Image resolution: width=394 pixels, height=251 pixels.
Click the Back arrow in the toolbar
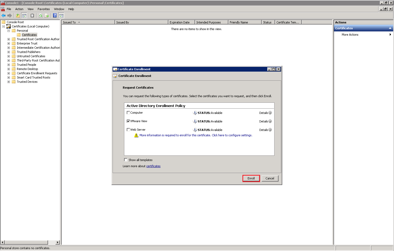point(3,15)
